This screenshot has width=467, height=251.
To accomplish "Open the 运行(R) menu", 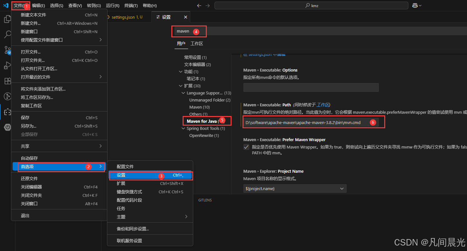I will click(x=112, y=5).
